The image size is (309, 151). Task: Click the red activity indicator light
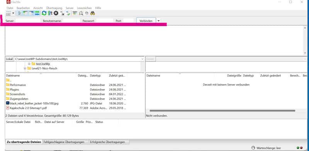click(x=301, y=148)
